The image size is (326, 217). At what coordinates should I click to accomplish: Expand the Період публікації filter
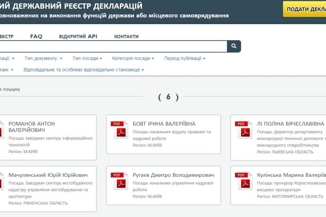185,59
